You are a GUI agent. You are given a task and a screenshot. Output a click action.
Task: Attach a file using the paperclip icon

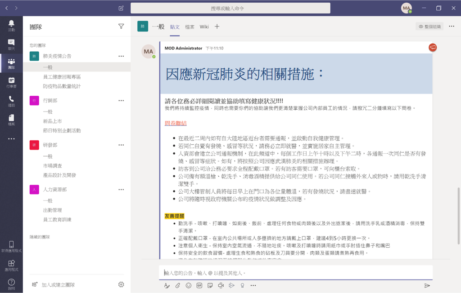pos(178,285)
